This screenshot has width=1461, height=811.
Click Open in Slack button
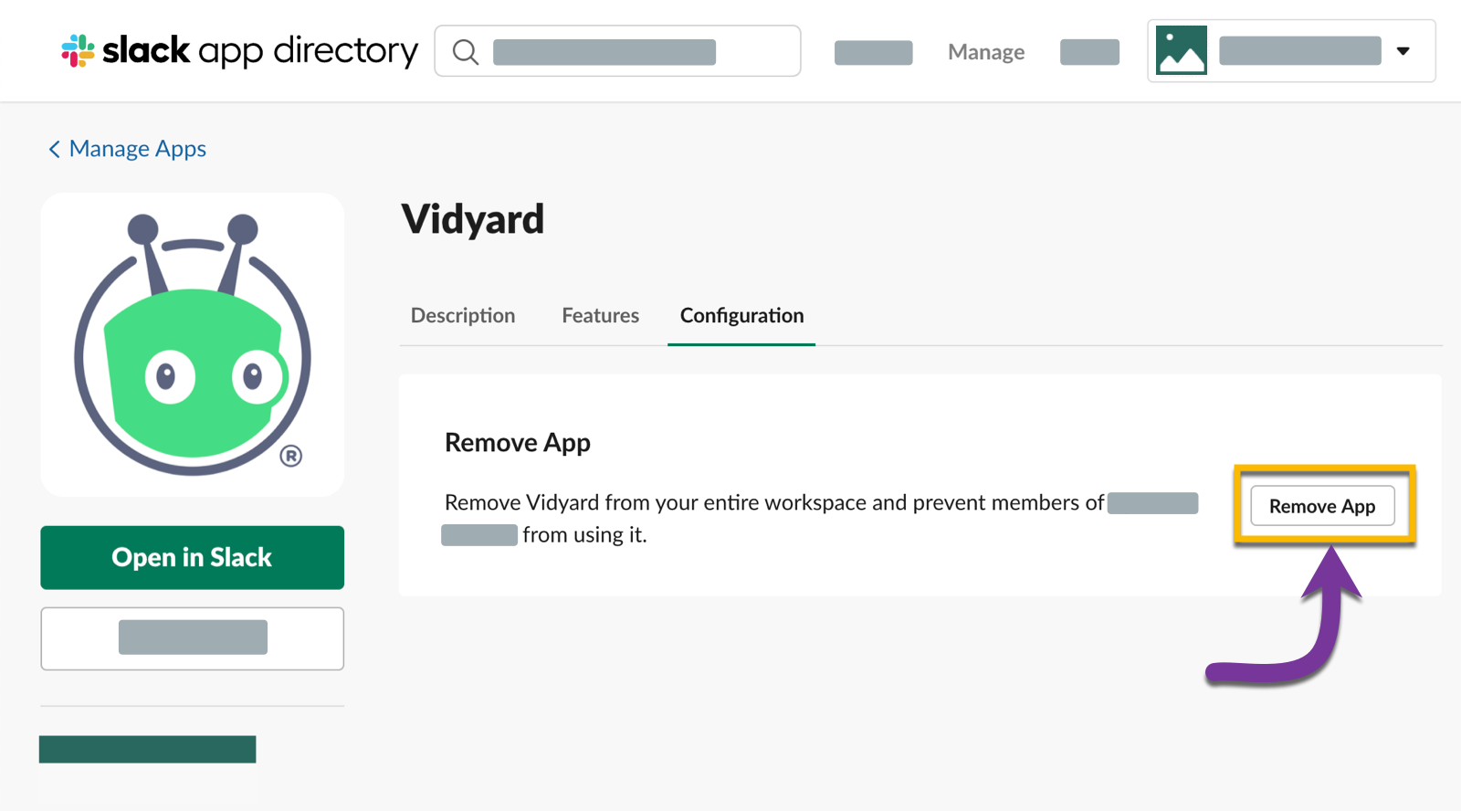click(x=193, y=557)
